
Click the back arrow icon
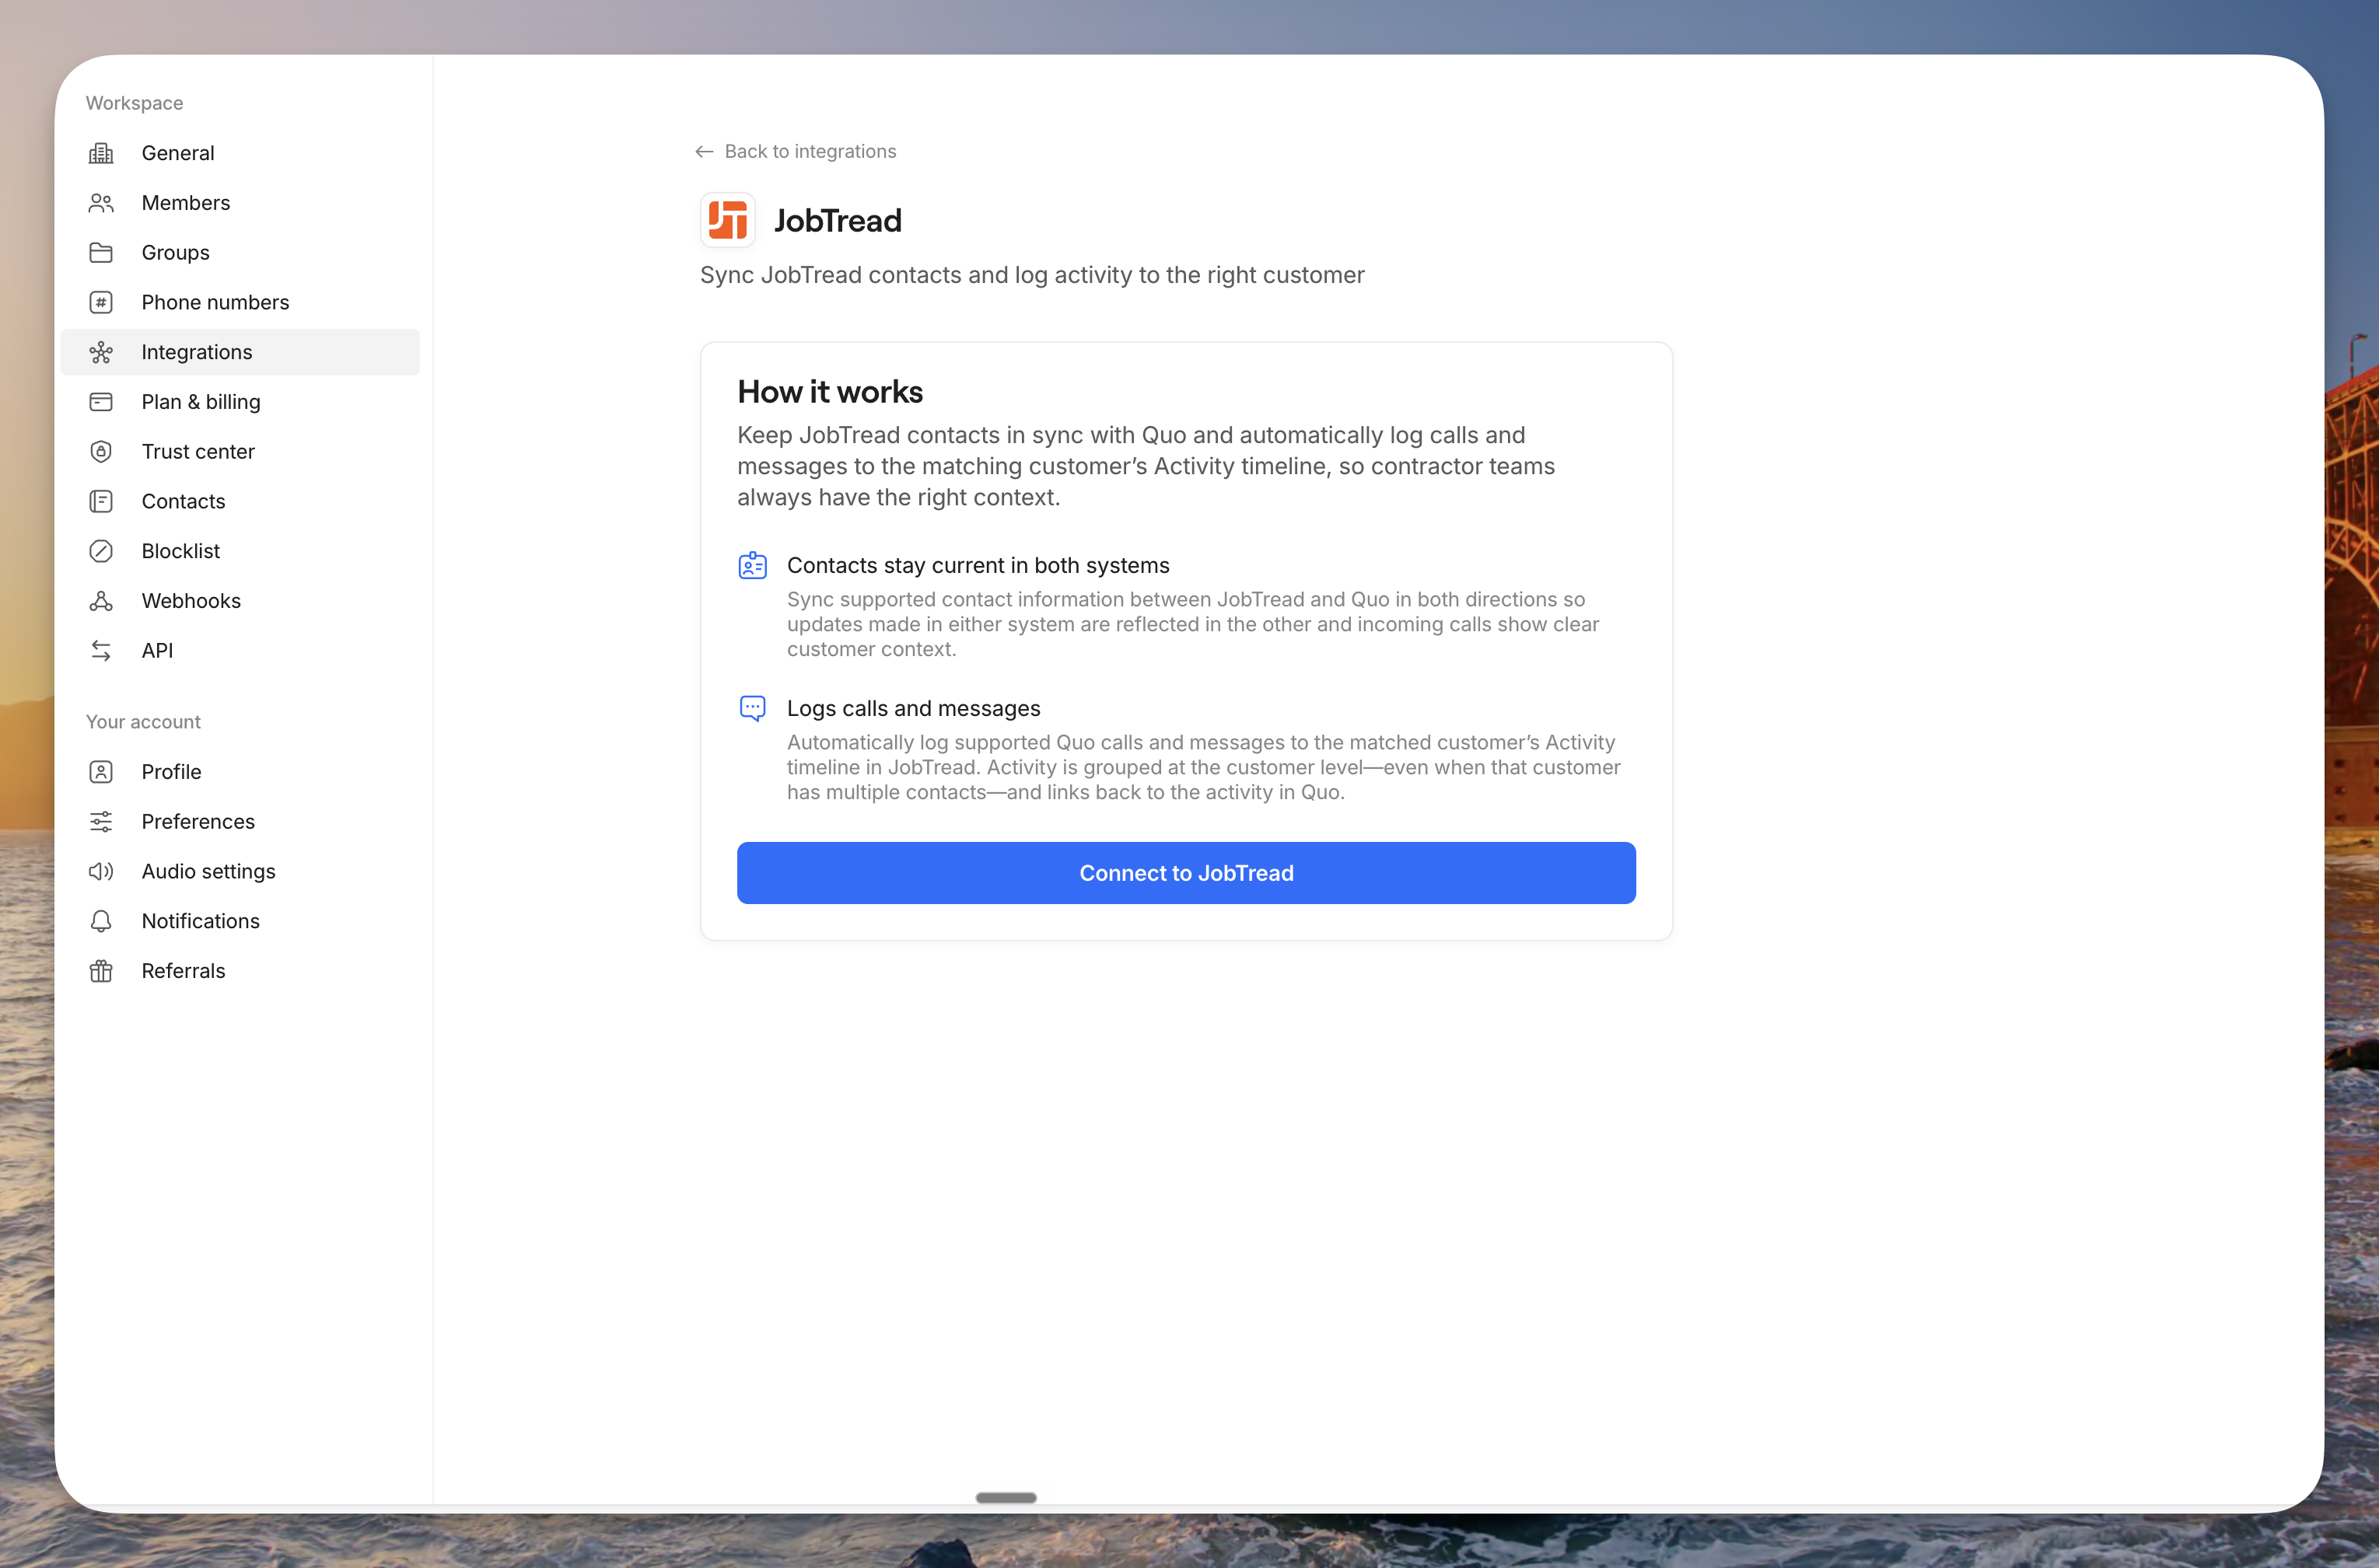(x=705, y=152)
